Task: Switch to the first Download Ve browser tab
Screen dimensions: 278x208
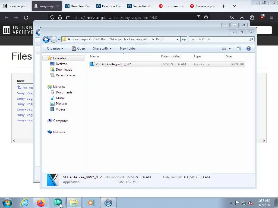Action: pos(78,6)
